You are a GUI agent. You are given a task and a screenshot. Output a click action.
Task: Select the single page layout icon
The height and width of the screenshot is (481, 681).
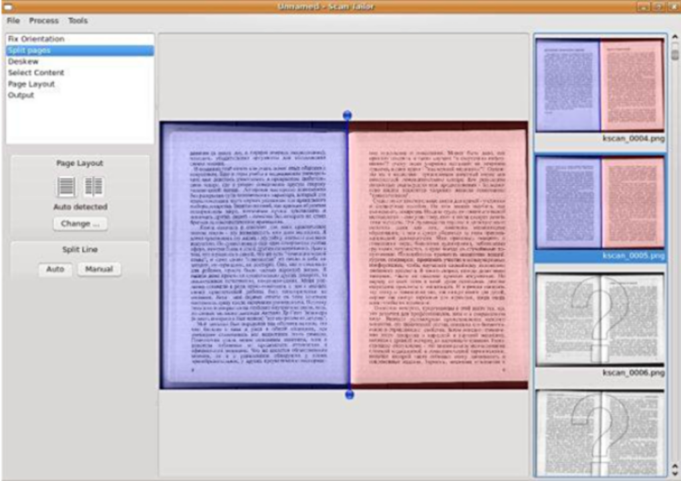click(x=67, y=187)
